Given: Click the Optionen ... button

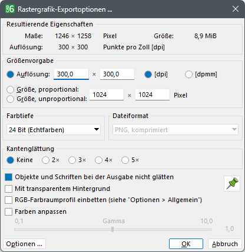Looking at the screenshot, I should (24, 244).
